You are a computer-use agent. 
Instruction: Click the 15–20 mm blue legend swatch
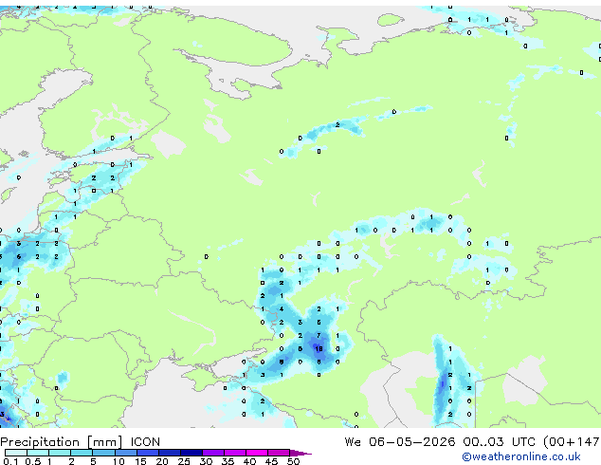148,453
